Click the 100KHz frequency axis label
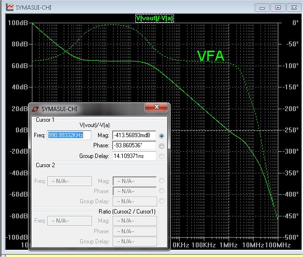Screen dimensions: 303x257 pos(203,245)
